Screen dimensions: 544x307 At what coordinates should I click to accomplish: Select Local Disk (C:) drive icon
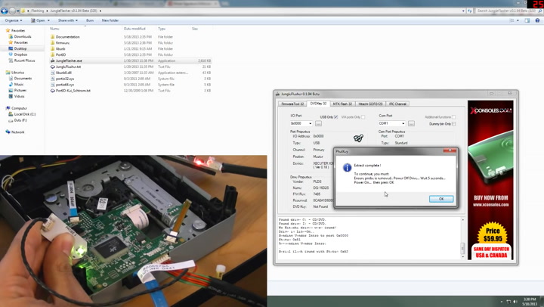pyautogui.click(x=10, y=114)
